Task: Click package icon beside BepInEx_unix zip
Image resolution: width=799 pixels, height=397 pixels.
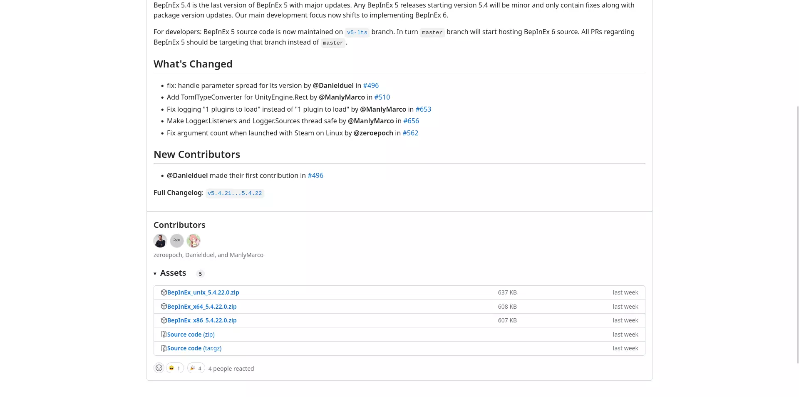Action: (x=164, y=292)
